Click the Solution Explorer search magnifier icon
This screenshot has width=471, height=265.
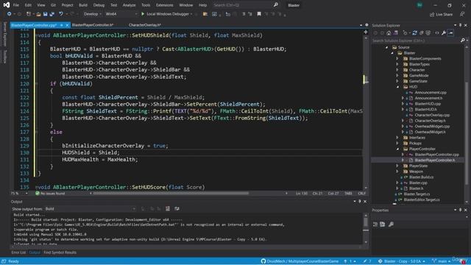[463, 40]
